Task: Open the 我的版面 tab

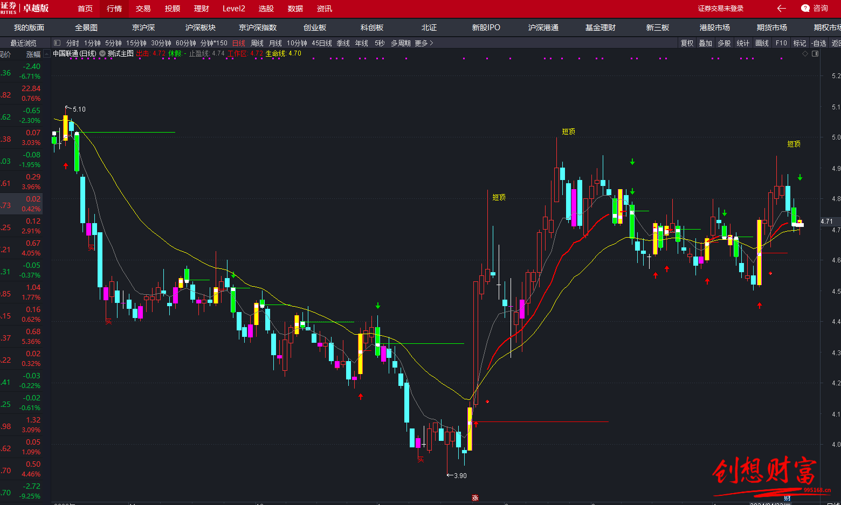Action: pos(29,27)
